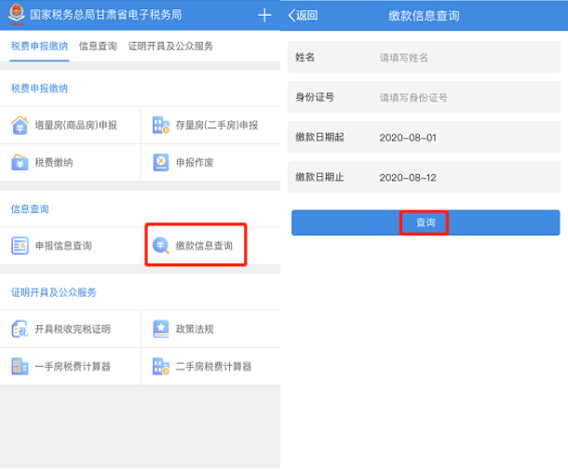The image size is (568, 471).
Task: Tap the plus icon in header
Action: point(264,15)
